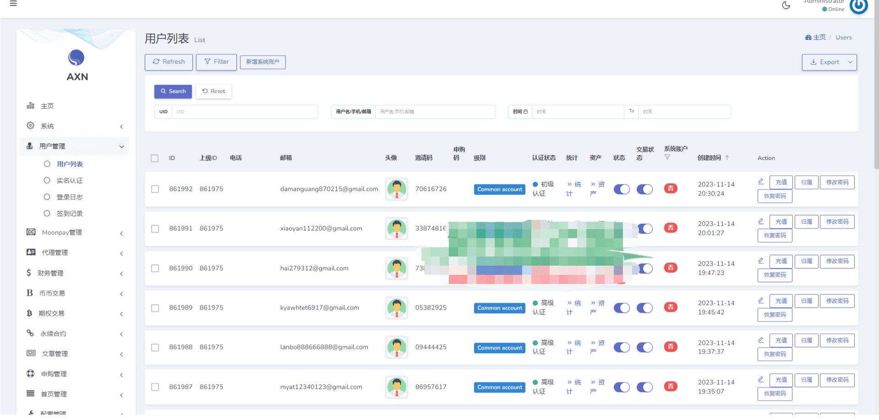The image size is (879, 420).
Task: Tick the select-all header checkbox
Action: tap(154, 158)
